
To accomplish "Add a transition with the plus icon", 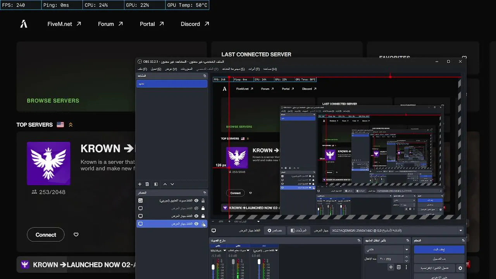I will (x=391, y=267).
